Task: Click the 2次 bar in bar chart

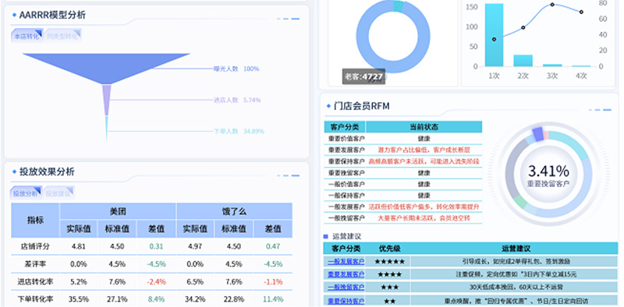Action: pos(523,61)
